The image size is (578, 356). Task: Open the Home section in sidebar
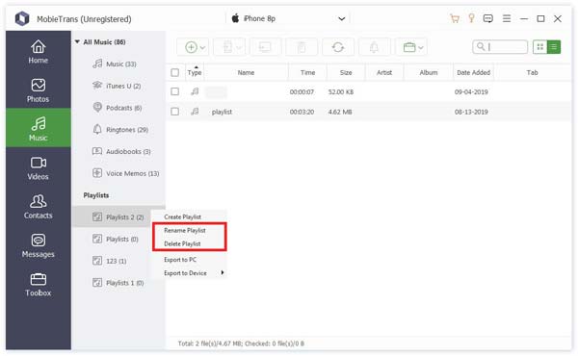pos(39,51)
